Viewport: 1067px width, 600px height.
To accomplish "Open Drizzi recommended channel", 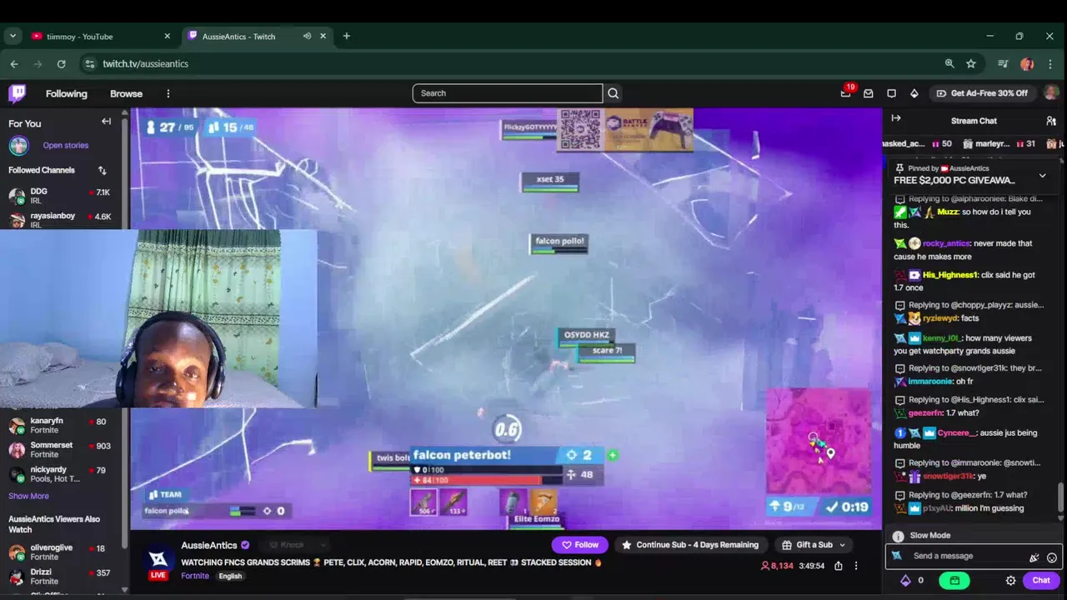I will pyautogui.click(x=60, y=577).
